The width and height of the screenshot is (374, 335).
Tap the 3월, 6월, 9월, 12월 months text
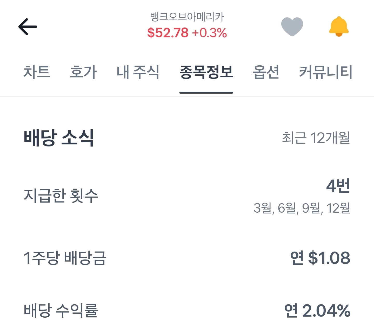click(x=302, y=208)
